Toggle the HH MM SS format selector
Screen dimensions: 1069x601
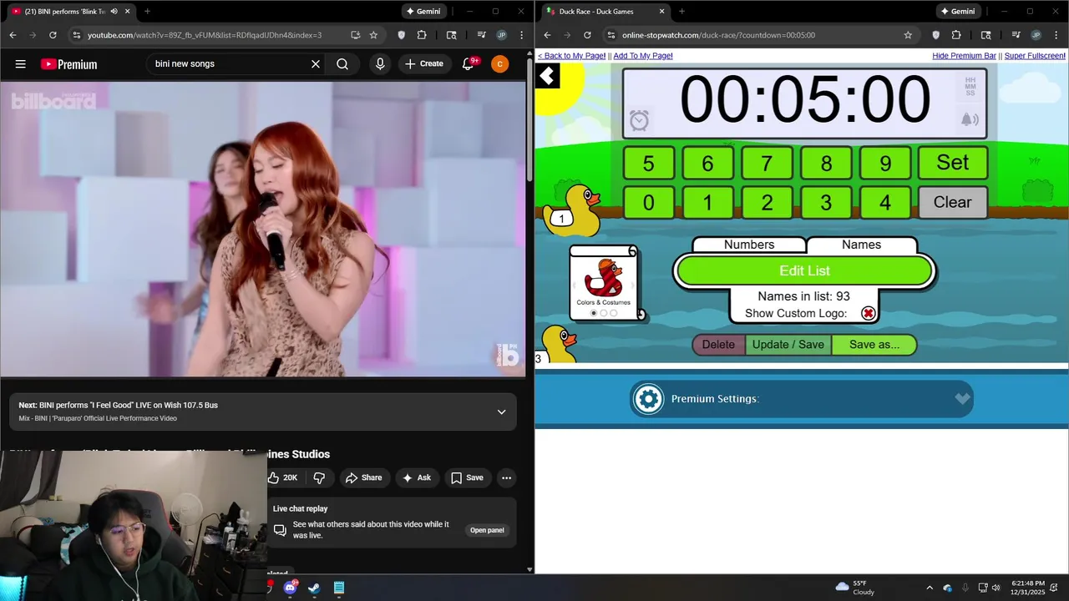[x=970, y=87]
